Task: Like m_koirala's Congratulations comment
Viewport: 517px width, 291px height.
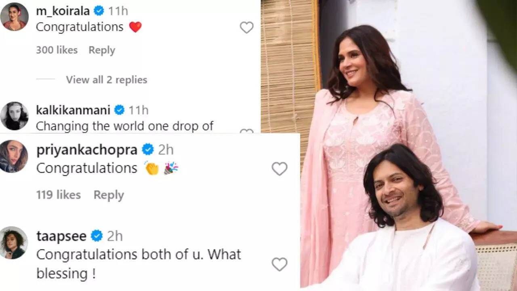Action: point(246,27)
